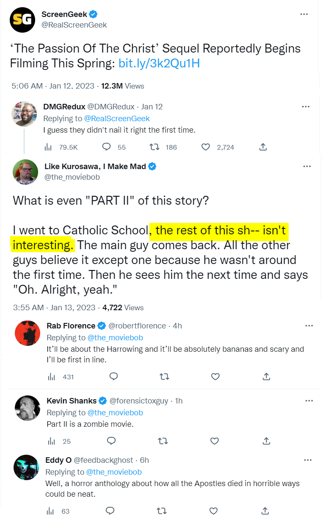The width and height of the screenshot is (328, 520).
Task: Like DMGRedux's reply with heart icon
Action: click(x=206, y=147)
